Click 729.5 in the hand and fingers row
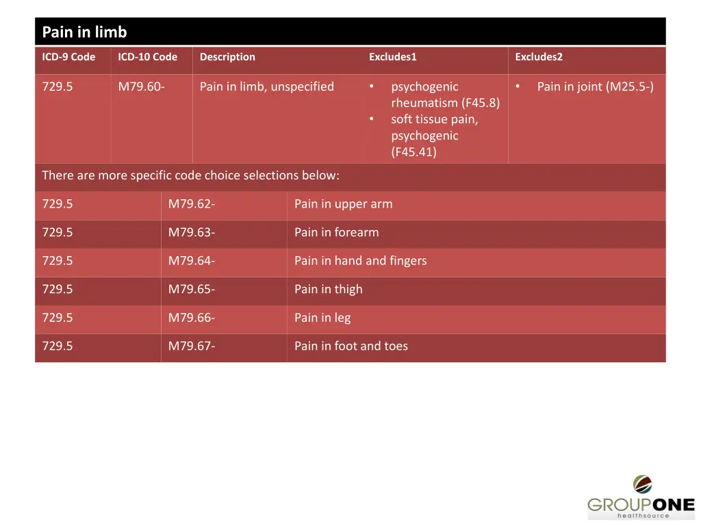The width and height of the screenshot is (701, 526). pos(58,261)
